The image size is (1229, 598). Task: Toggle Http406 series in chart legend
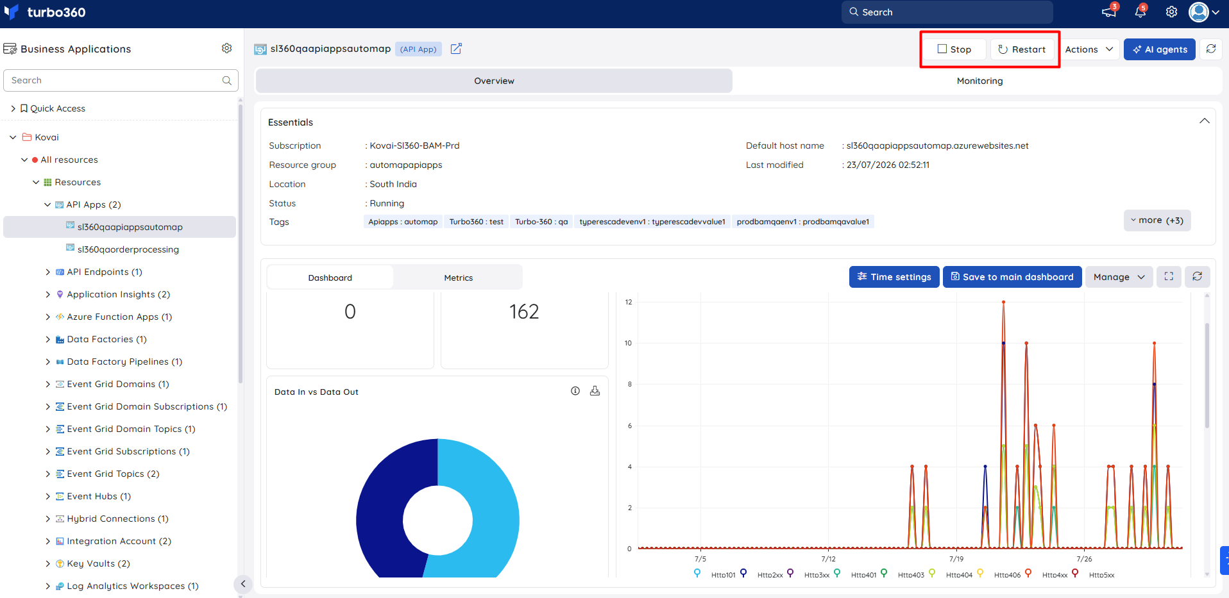999,574
